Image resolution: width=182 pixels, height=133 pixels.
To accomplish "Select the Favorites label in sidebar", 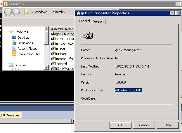I will 21,32.
